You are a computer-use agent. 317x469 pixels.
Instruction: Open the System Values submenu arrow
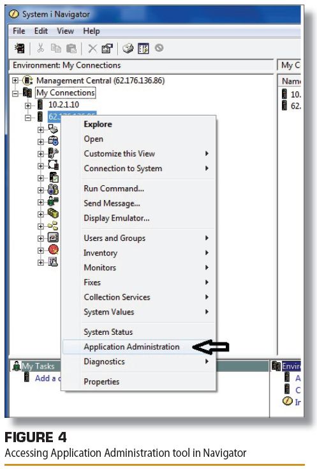coord(207,312)
